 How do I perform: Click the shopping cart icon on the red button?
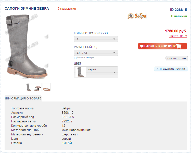179,46
